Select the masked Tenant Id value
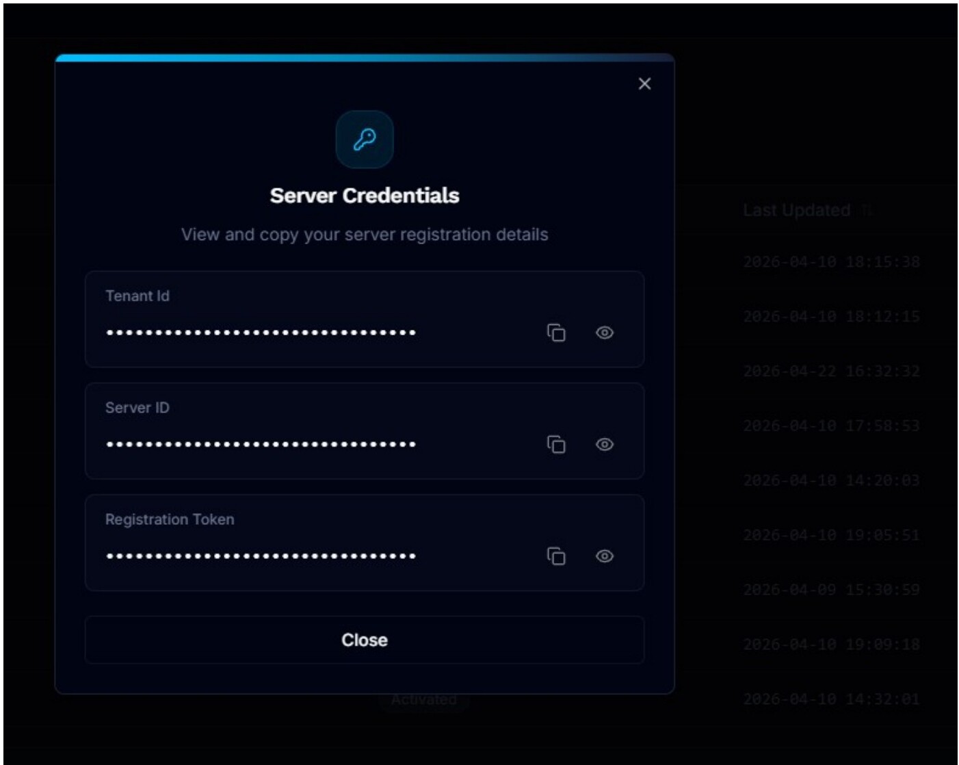959x765 pixels. click(261, 333)
